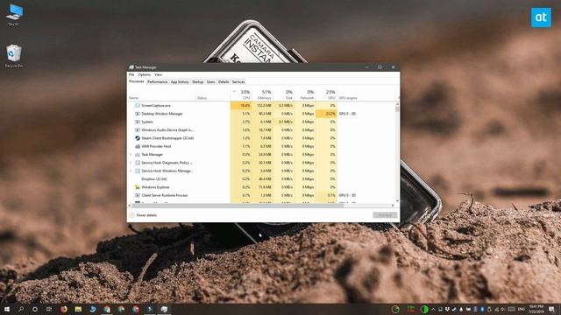Open taskbar search magnifier
The height and width of the screenshot is (315, 561).
tap(21, 309)
